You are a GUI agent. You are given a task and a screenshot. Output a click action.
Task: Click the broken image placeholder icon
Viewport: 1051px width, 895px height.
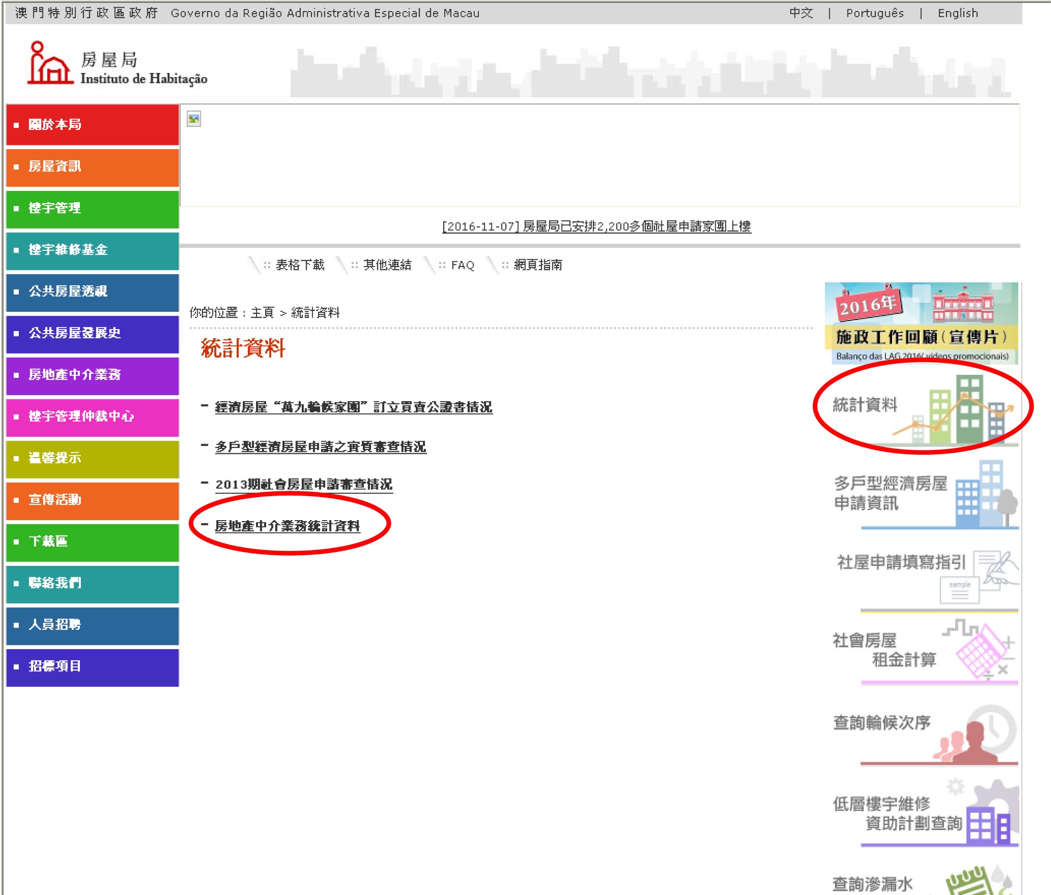coord(194,119)
